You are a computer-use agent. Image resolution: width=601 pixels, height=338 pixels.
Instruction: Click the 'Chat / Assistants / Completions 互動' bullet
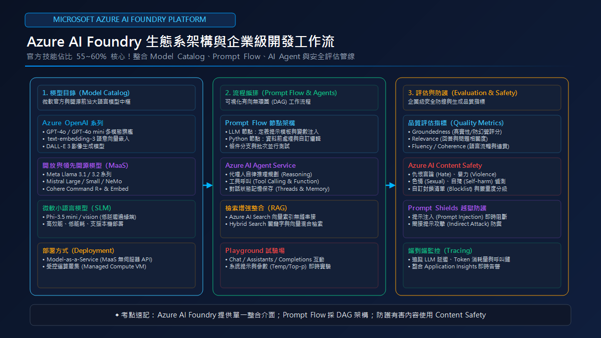tap(274, 259)
